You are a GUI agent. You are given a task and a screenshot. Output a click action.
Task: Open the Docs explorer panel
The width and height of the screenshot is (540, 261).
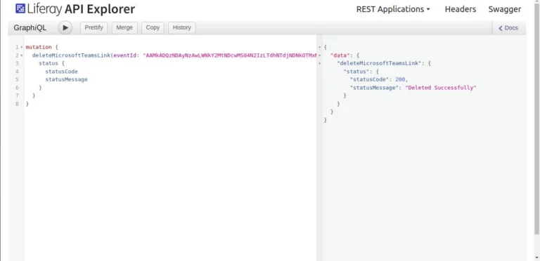coord(508,28)
